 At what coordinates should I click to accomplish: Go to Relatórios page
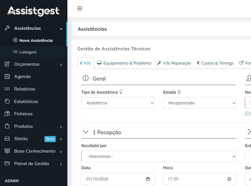[x=33, y=89]
